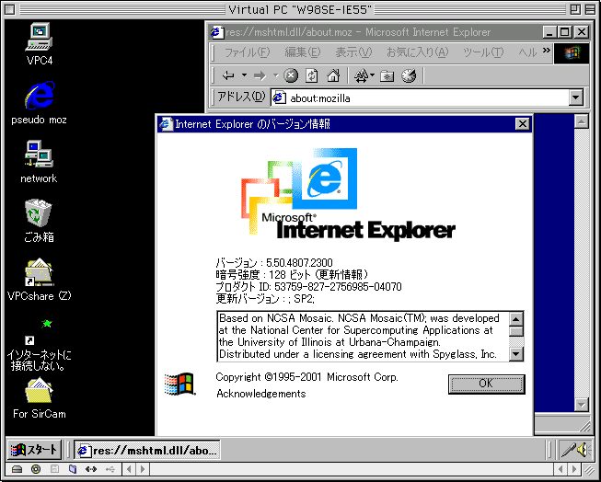Click the Windows flag logo in About dialog
601x482 pixels.
click(x=180, y=384)
